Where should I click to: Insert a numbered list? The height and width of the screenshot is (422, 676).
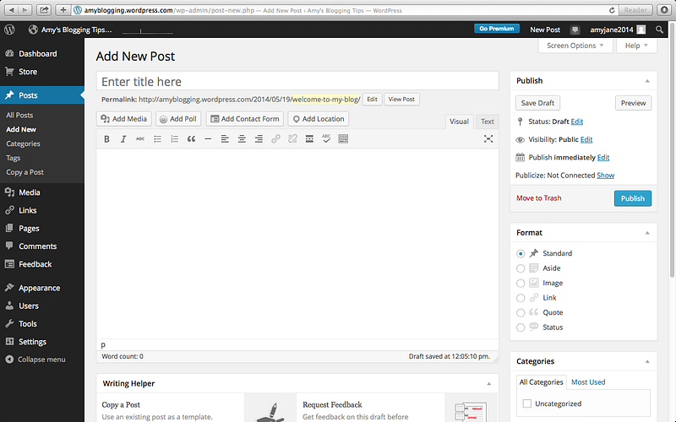click(x=174, y=138)
